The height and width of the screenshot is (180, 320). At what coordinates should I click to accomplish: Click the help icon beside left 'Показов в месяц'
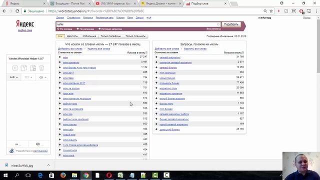pos(146,52)
